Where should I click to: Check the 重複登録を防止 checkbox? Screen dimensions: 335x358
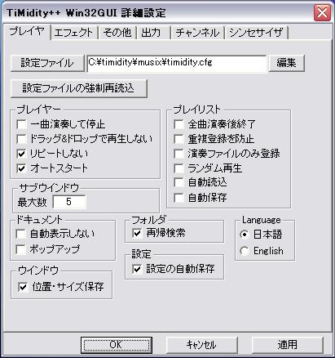[179, 139]
